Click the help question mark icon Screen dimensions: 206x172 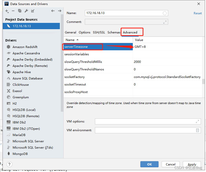(x=9, y=164)
